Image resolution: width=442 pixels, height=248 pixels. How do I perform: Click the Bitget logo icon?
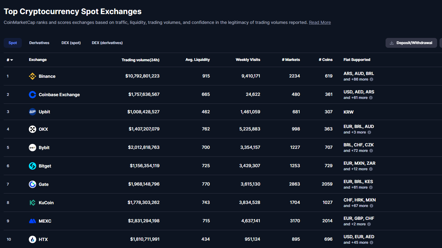pyautogui.click(x=33, y=166)
